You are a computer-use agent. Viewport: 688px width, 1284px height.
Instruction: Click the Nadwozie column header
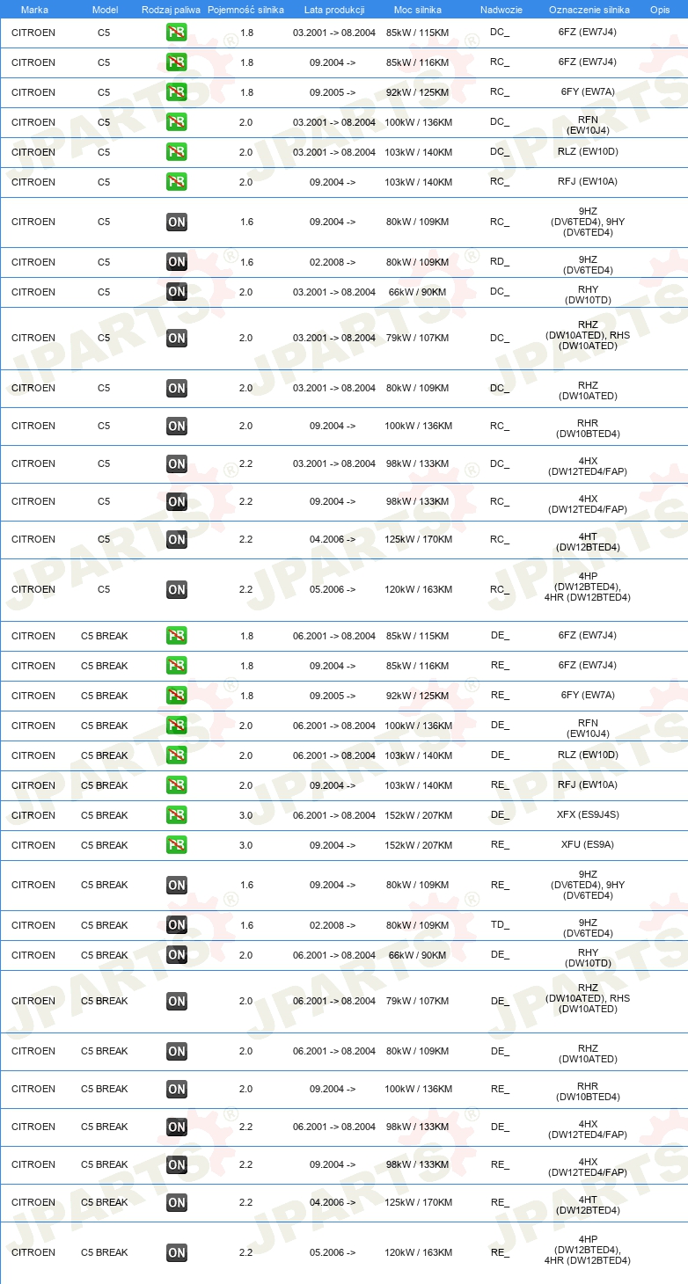click(x=501, y=10)
